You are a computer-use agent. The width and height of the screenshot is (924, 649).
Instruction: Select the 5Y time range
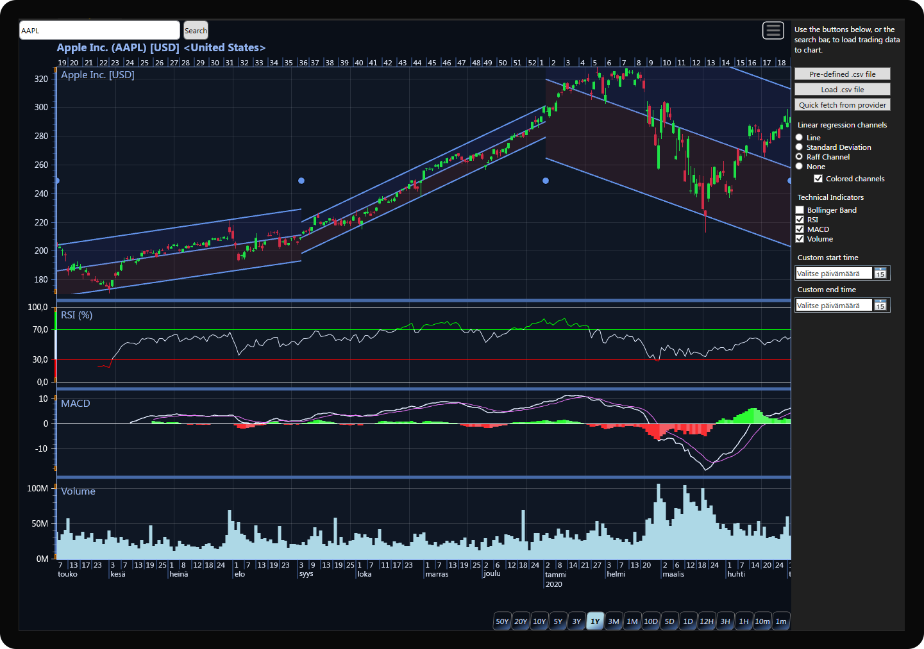click(558, 621)
